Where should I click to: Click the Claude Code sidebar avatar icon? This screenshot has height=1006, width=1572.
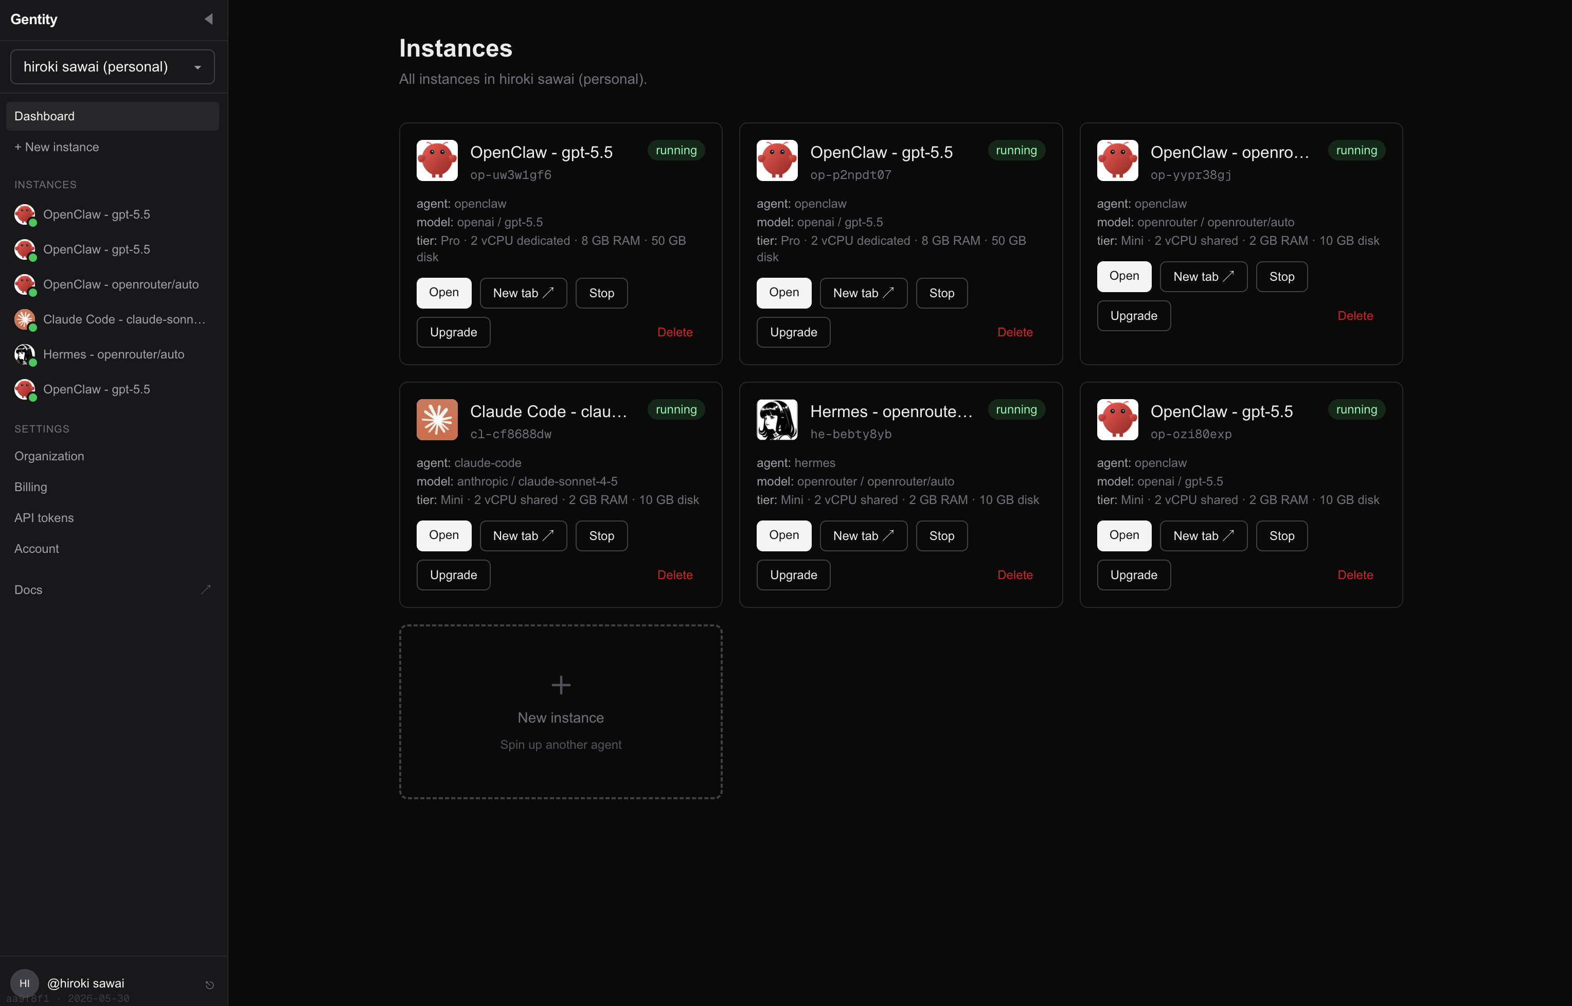(x=25, y=319)
